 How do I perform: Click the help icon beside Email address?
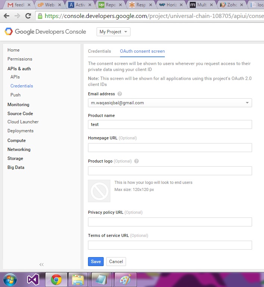[120, 94]
